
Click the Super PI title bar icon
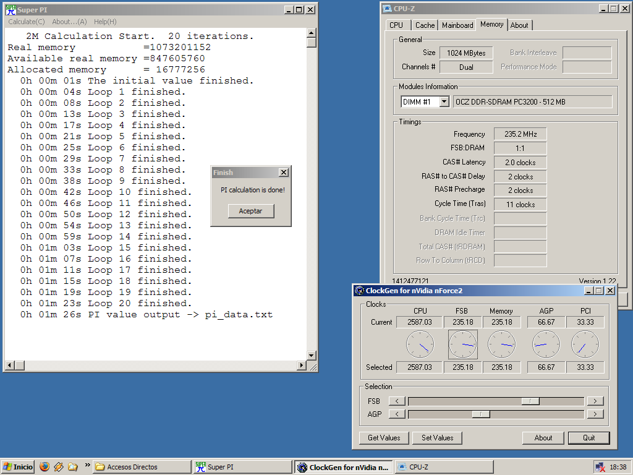11,10
